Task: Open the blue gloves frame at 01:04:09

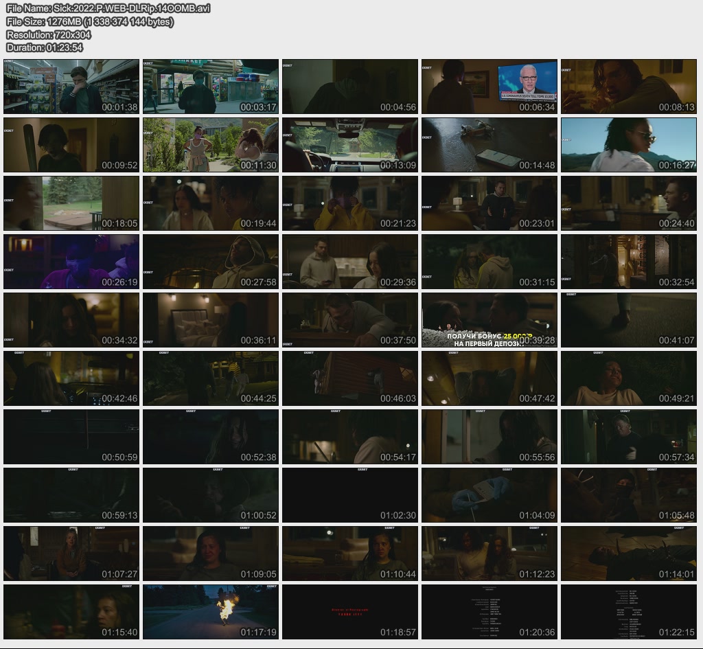Action: [489, 495]
